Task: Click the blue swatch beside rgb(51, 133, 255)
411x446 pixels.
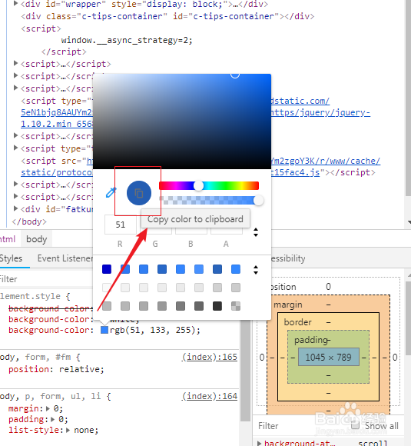Action: pyautogui.click(x=104, y=330)
